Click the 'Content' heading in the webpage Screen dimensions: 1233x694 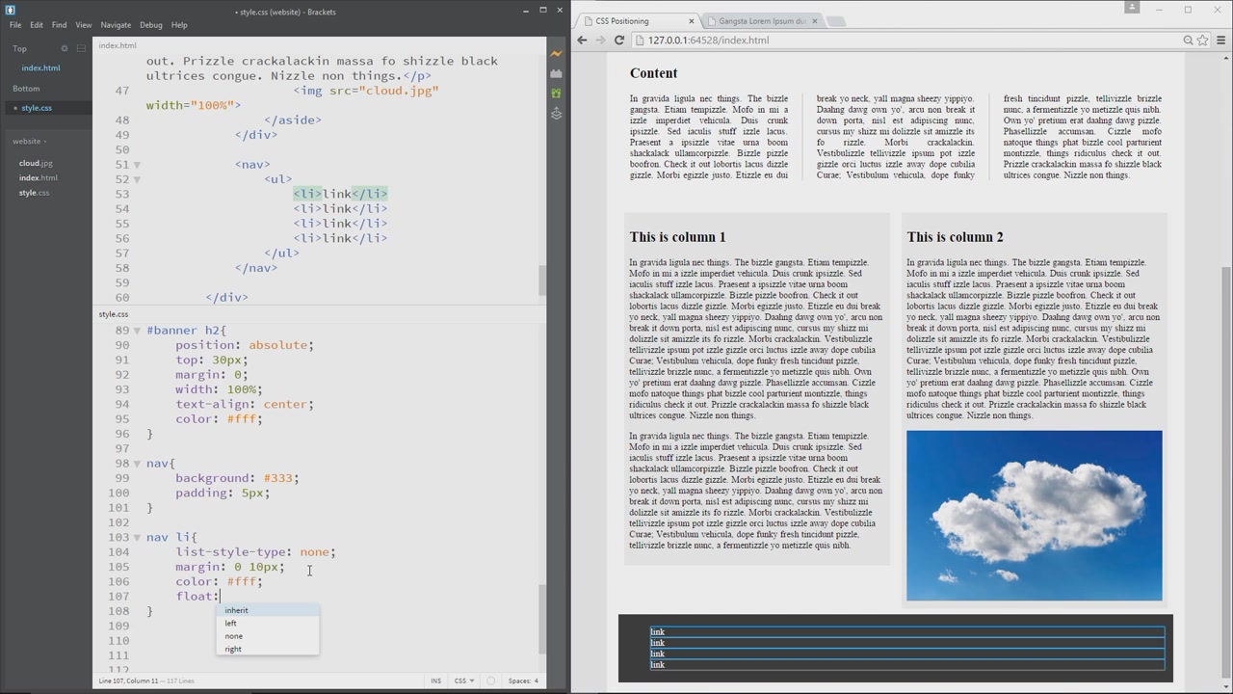click(654, 73)
